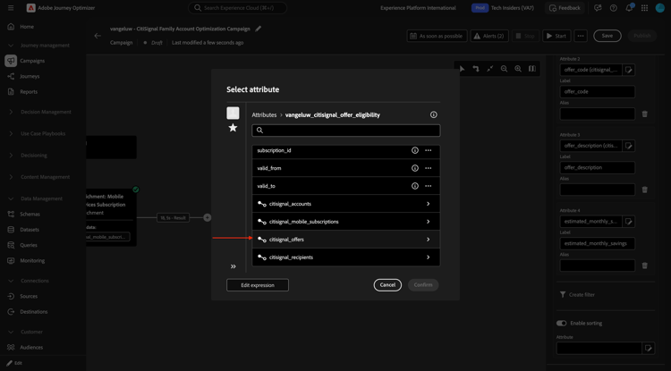
Task: Expand the dialog side panel chevrons
Action: pyautogui.click(x=234, y=266)
